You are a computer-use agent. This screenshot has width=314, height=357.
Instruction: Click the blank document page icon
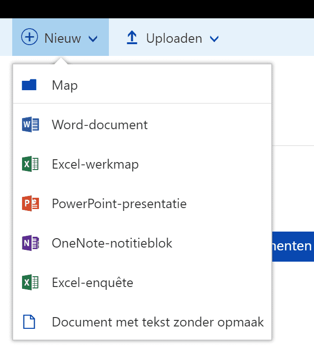29,322
